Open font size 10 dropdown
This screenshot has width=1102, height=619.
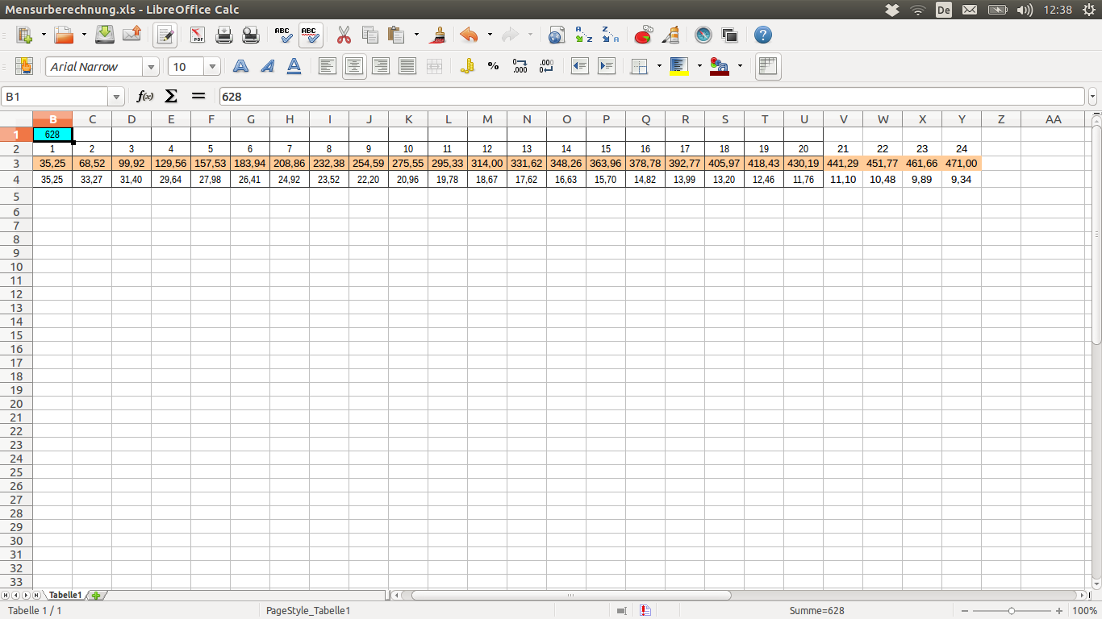click(x=213, y=67)
